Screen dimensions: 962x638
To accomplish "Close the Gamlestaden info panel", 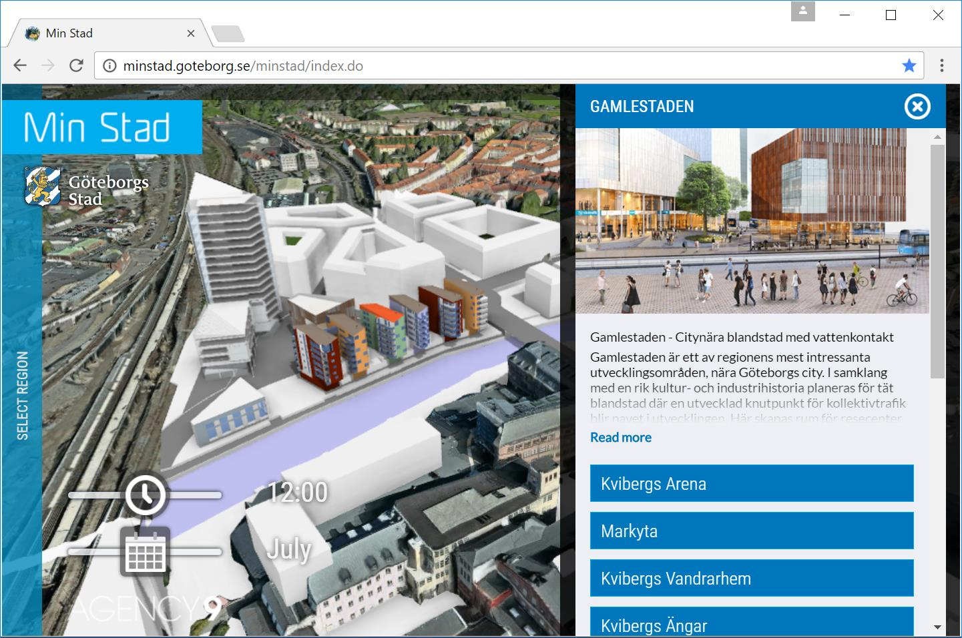I will (x=917, y=106).
